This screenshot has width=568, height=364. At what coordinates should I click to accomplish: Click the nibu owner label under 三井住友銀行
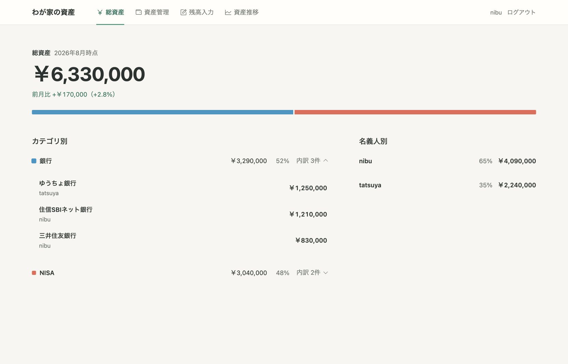(x=45, y=246)
